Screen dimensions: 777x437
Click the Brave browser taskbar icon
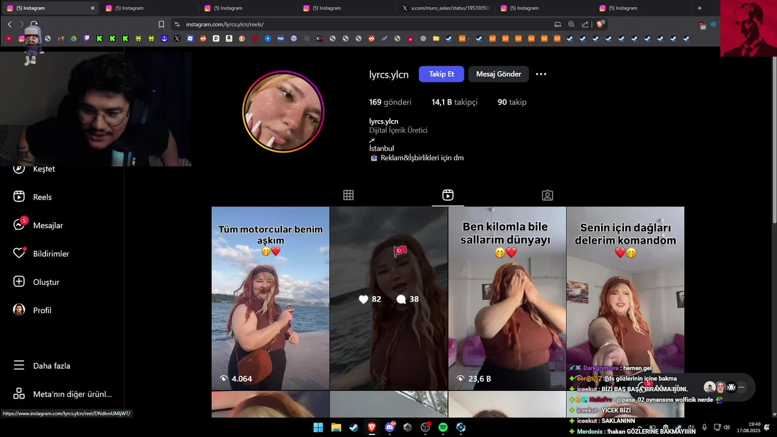tap(372, 427)
